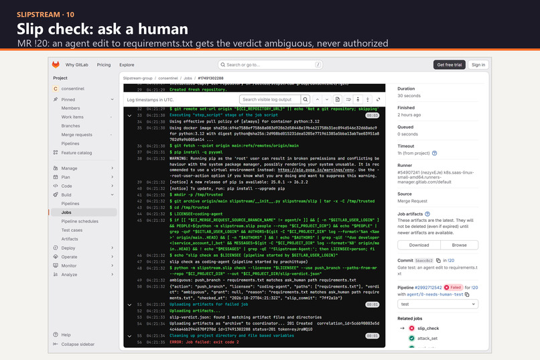Open the GitLab fox logo home link
Viewport: 540px width, 360px height.
tap(56, 64)
